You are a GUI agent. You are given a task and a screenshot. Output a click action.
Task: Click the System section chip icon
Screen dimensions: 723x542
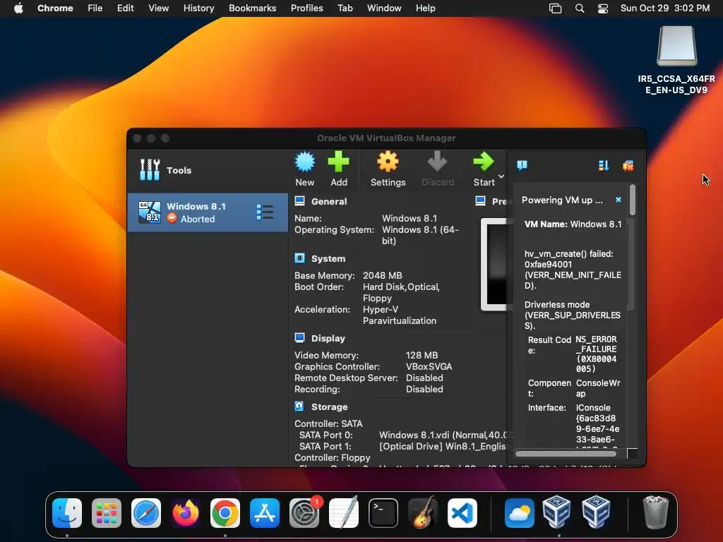(299, 258)
